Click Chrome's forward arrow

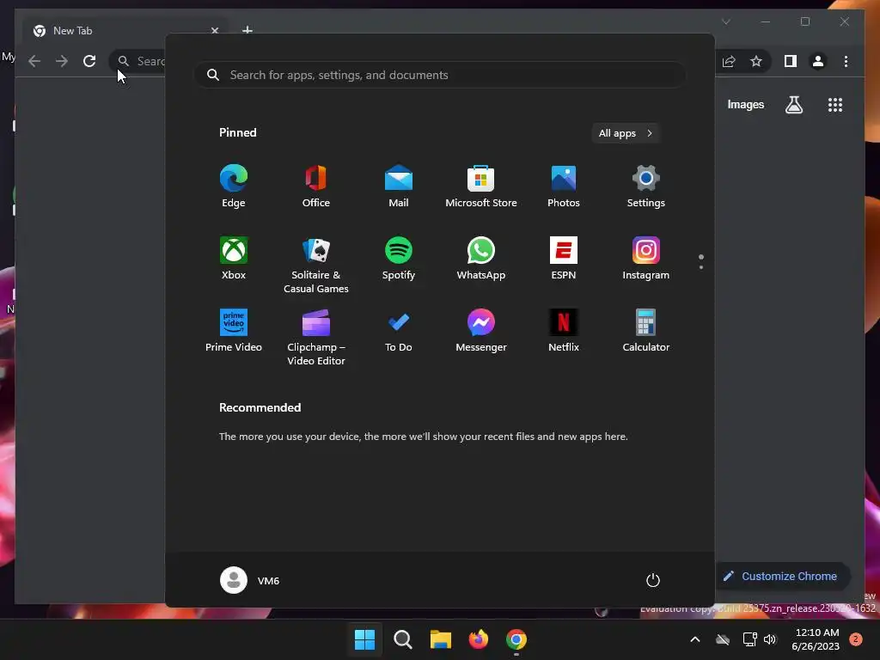tap(62, 61)
